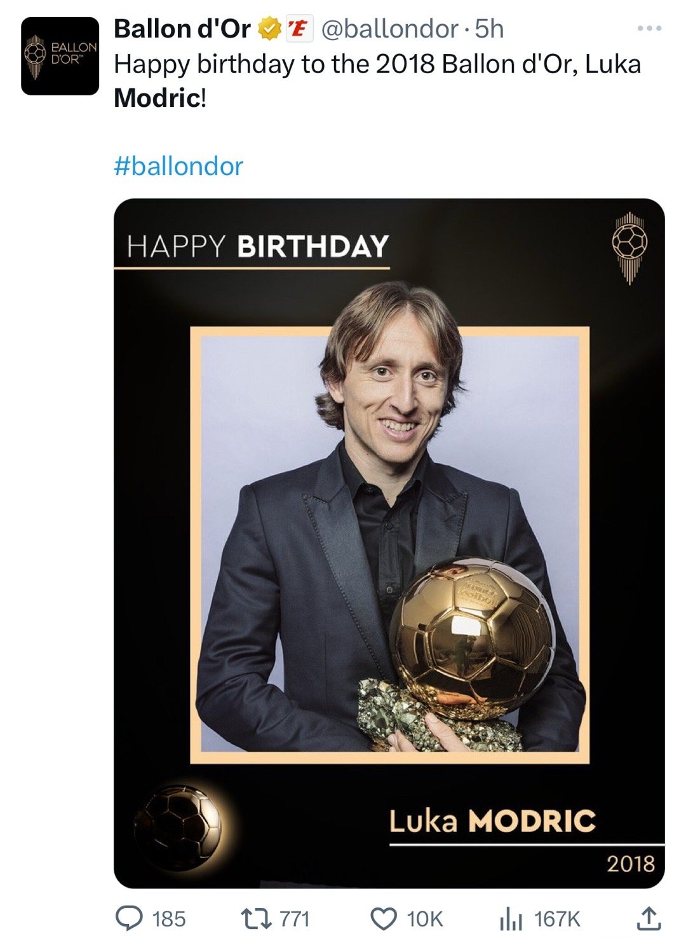Open the three-dot more options menu
686x938 pixels.
[650, 29]
